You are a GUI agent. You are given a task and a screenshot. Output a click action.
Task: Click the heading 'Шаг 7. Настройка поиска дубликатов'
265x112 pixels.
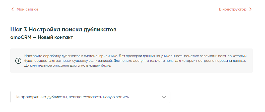[x=63, y=29]
